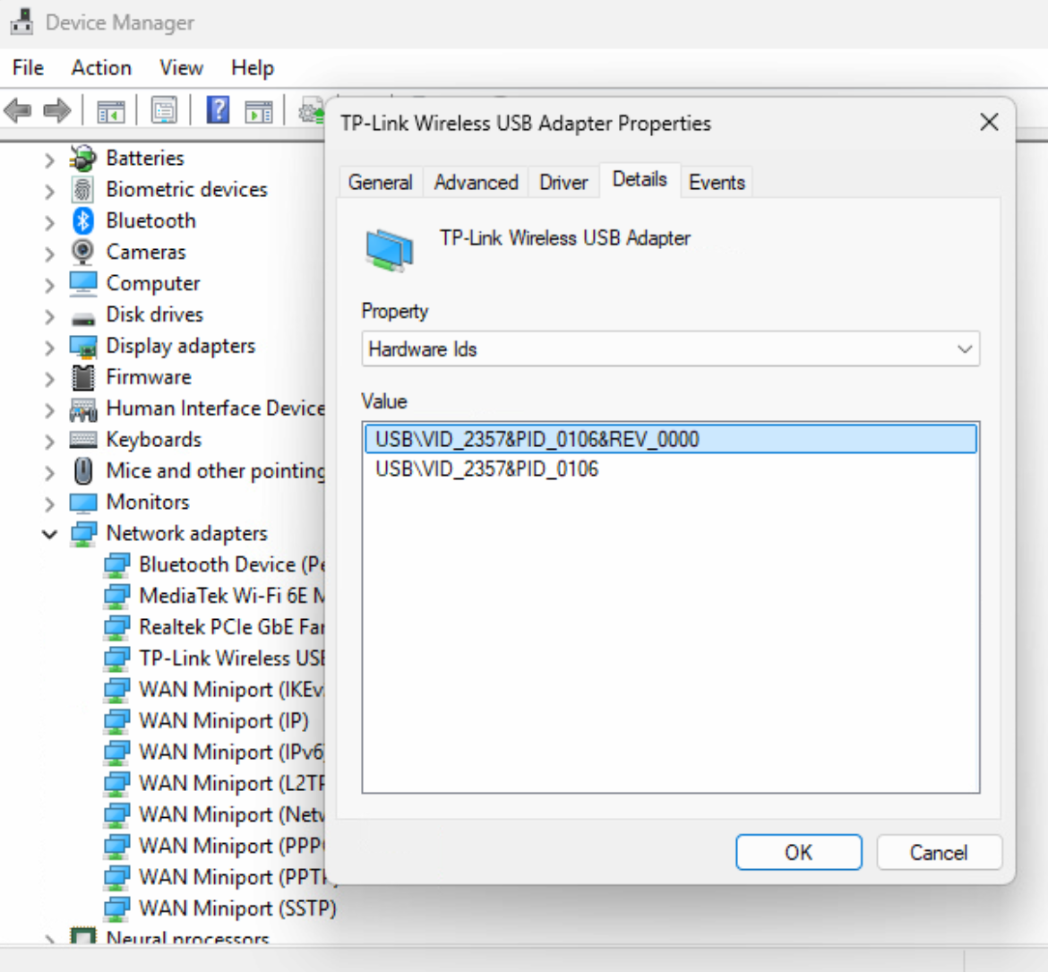The width and height of the screenshot is (1048, 972).
Task: Select Bluetooth Device network adapter in tree
Action: click(232, 565)
